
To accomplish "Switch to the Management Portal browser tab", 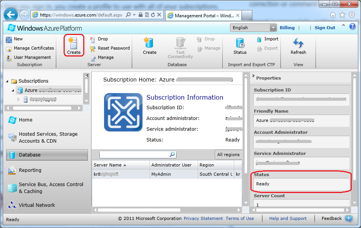I will coord(204,16).
